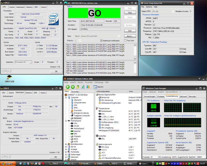The image size is (207, 166).
Task: Click the Informationsliste column header
Action: point(111,92)
